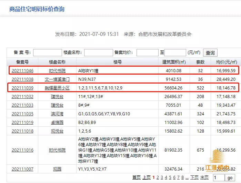Select page 2 in pagination
The image size is (241, 183).
[x=158, y=177]
